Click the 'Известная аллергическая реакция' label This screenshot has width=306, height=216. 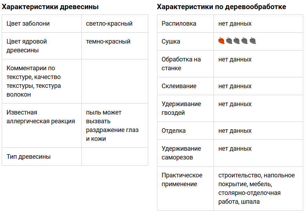tap(41, 117)
